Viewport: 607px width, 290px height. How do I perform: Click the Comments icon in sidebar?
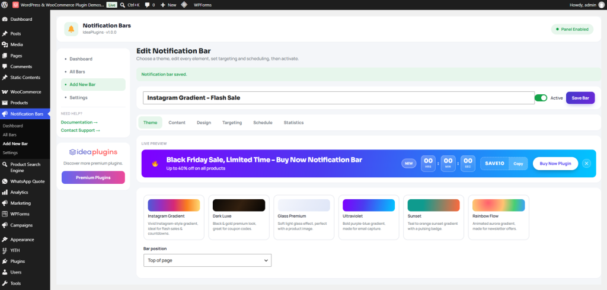pos(5,66)
